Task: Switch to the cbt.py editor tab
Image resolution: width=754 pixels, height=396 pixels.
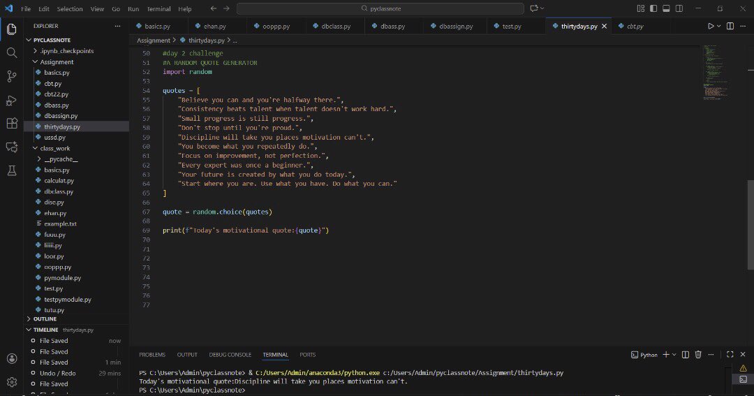Action: (635, 27)
